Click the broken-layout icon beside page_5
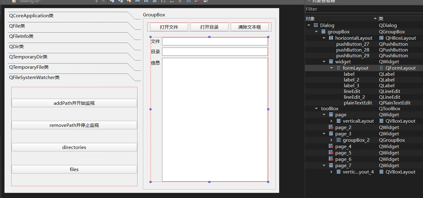Screen dimensions: 423x198 331,153
